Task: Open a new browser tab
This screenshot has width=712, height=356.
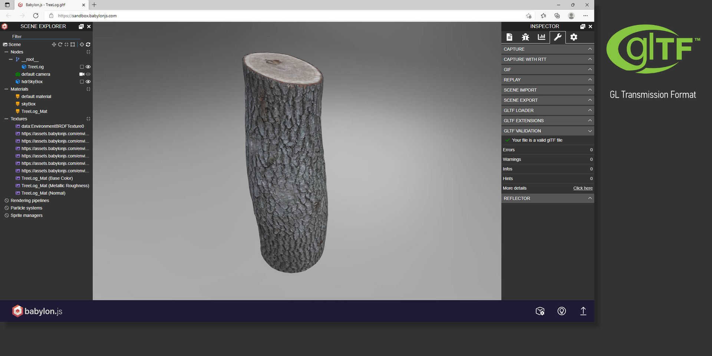Action: point(94,5)
